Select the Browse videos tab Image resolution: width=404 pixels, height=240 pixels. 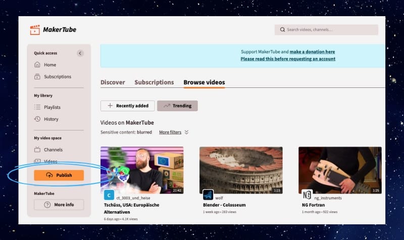[x=204, y=82]
